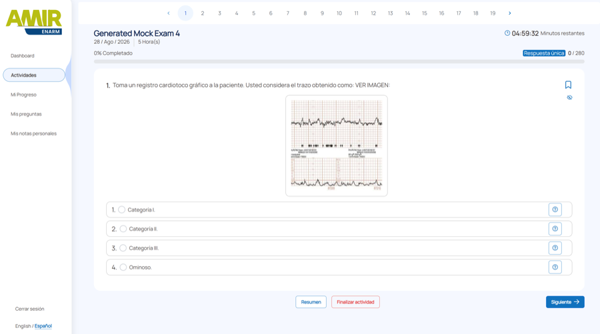Select the Ominoso radio button
The image size is (600, 334).
tap(123, 267)
